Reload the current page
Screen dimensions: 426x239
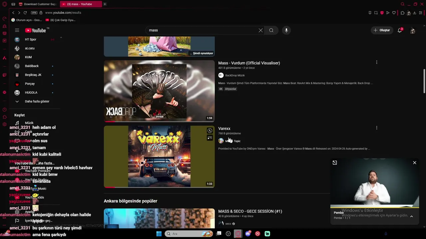tap(25, 13)
